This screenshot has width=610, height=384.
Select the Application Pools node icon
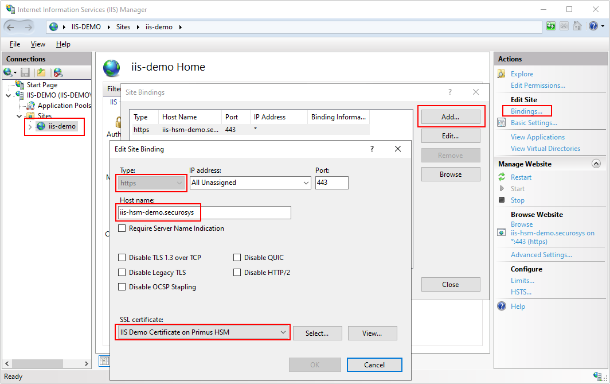(31, 106)
